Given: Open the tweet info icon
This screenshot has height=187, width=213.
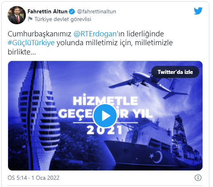Looking at the screenshot, I should (x=198, y=178).
